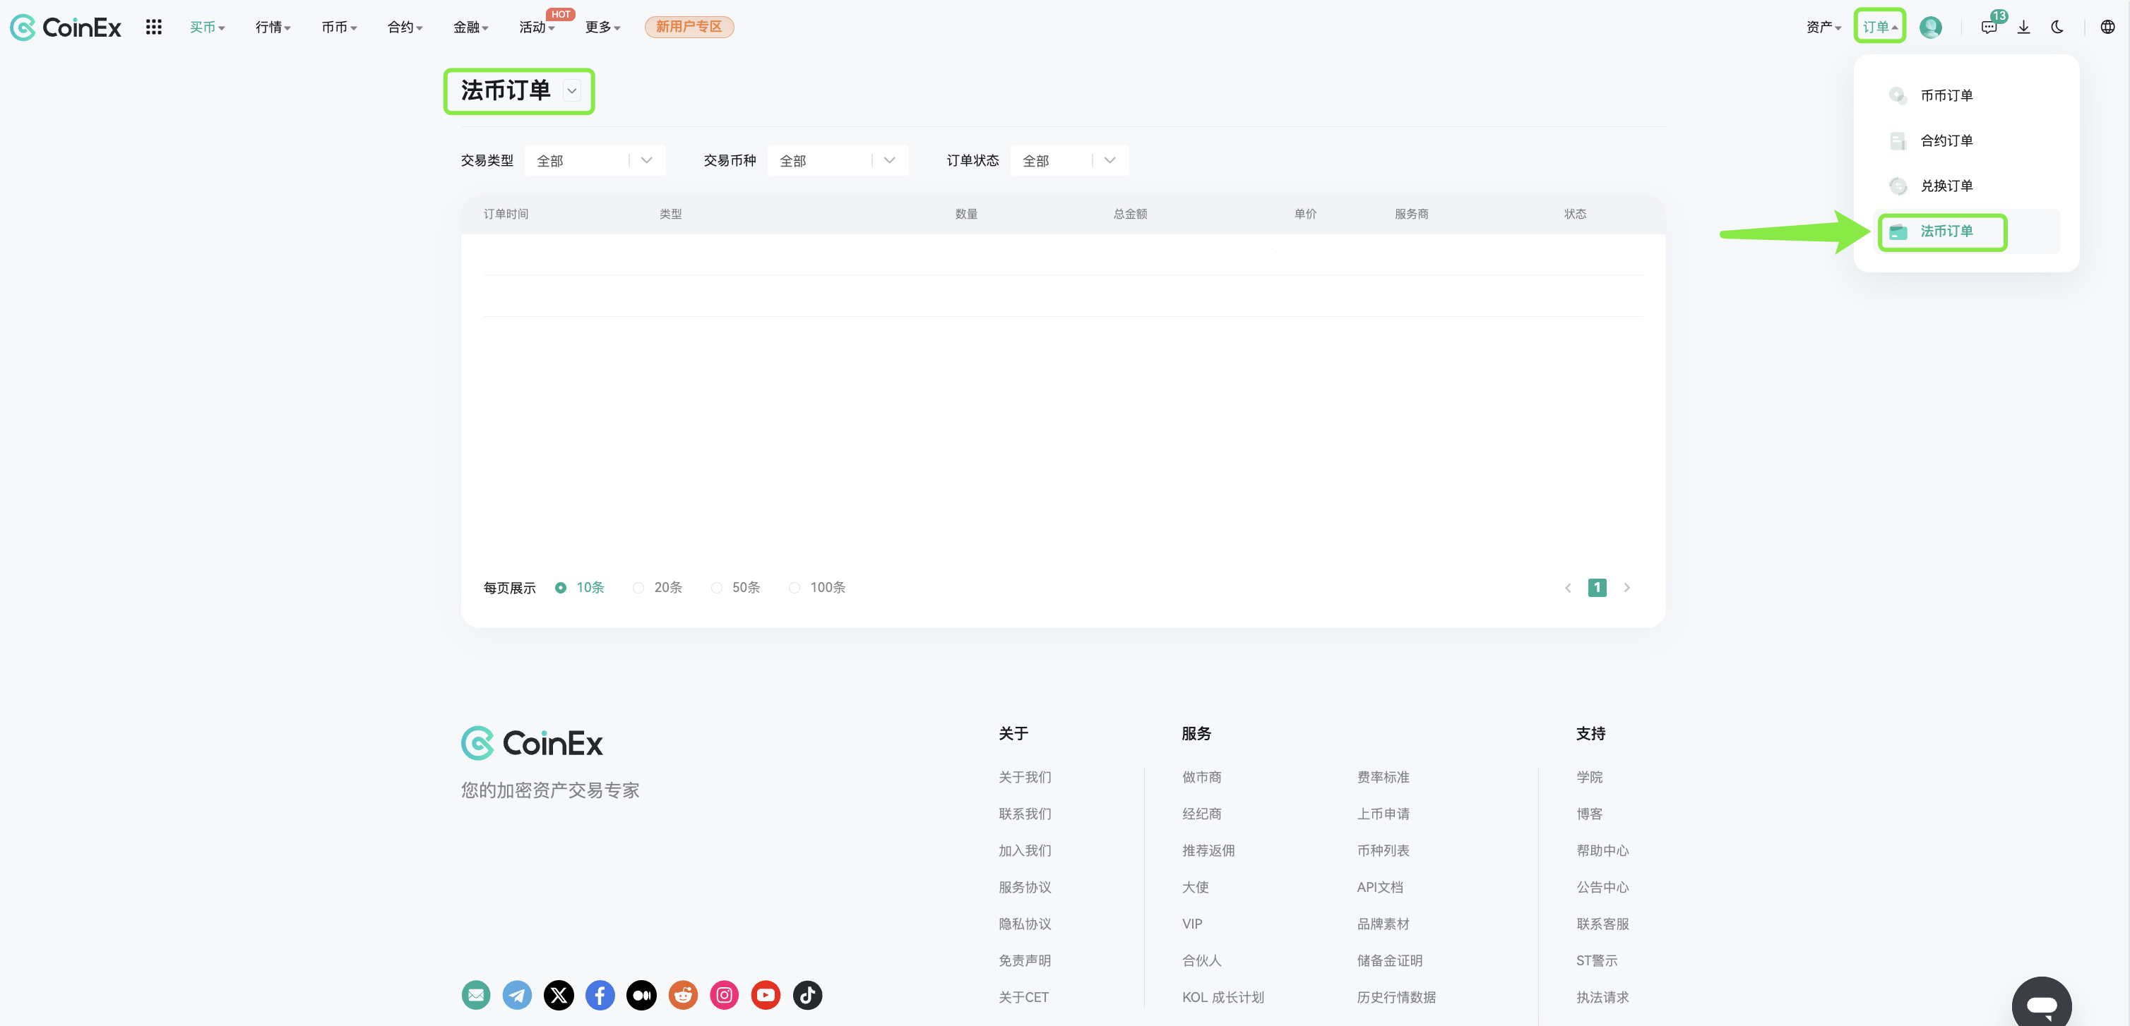2130x1026 pixels.
Task: Open the apps grid menu icon
Action: click(154, 28)
